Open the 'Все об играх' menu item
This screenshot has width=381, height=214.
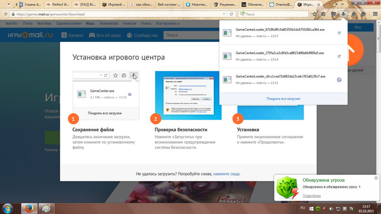[x=105, y=35]
